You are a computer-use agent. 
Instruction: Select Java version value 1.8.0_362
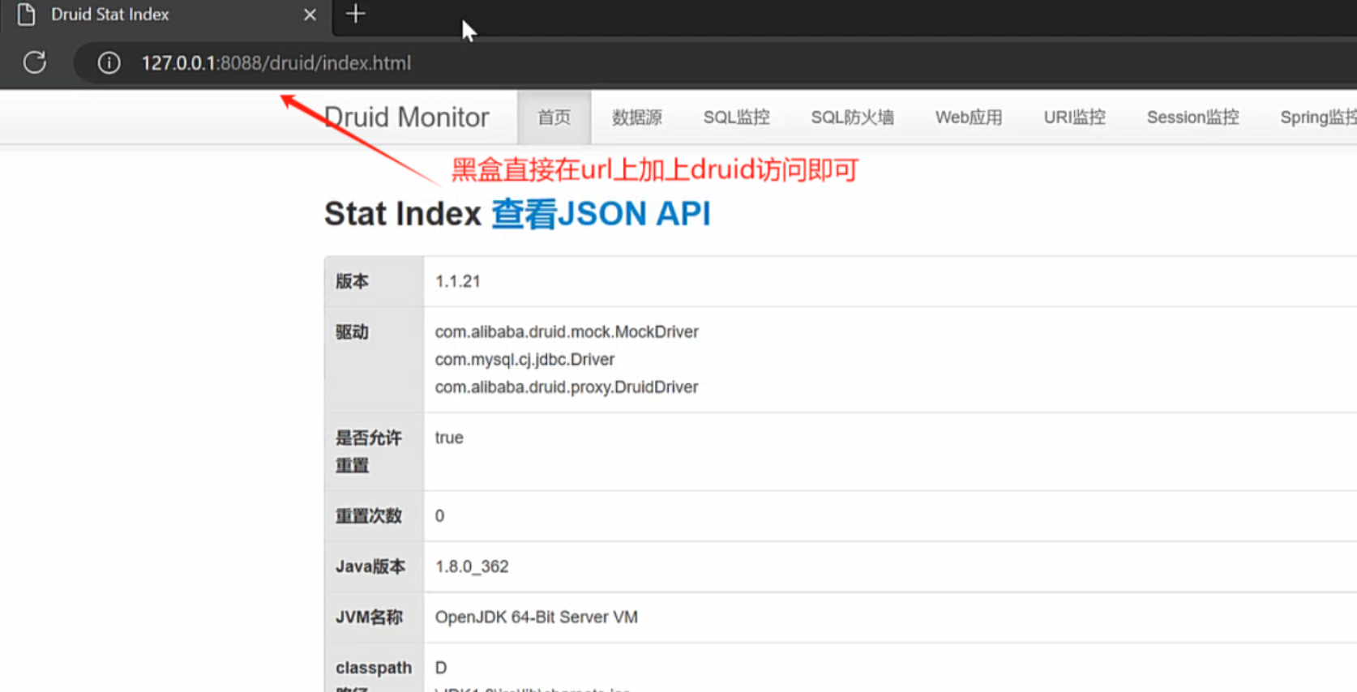pos(472,566)
